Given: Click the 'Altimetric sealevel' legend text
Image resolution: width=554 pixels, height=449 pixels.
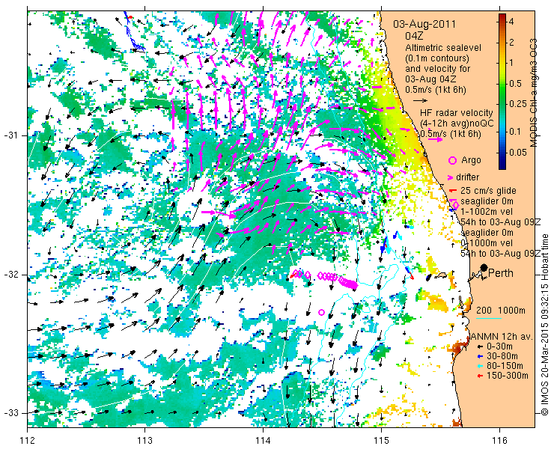Looking at the screenshot, I should pos(443,47).
